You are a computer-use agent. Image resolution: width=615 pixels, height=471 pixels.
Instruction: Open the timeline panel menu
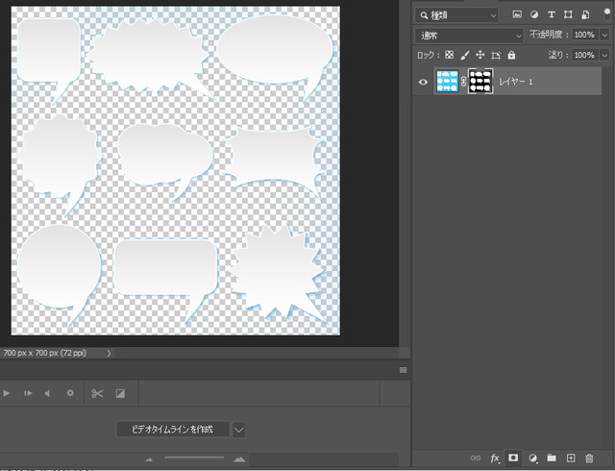pos(403,370)
